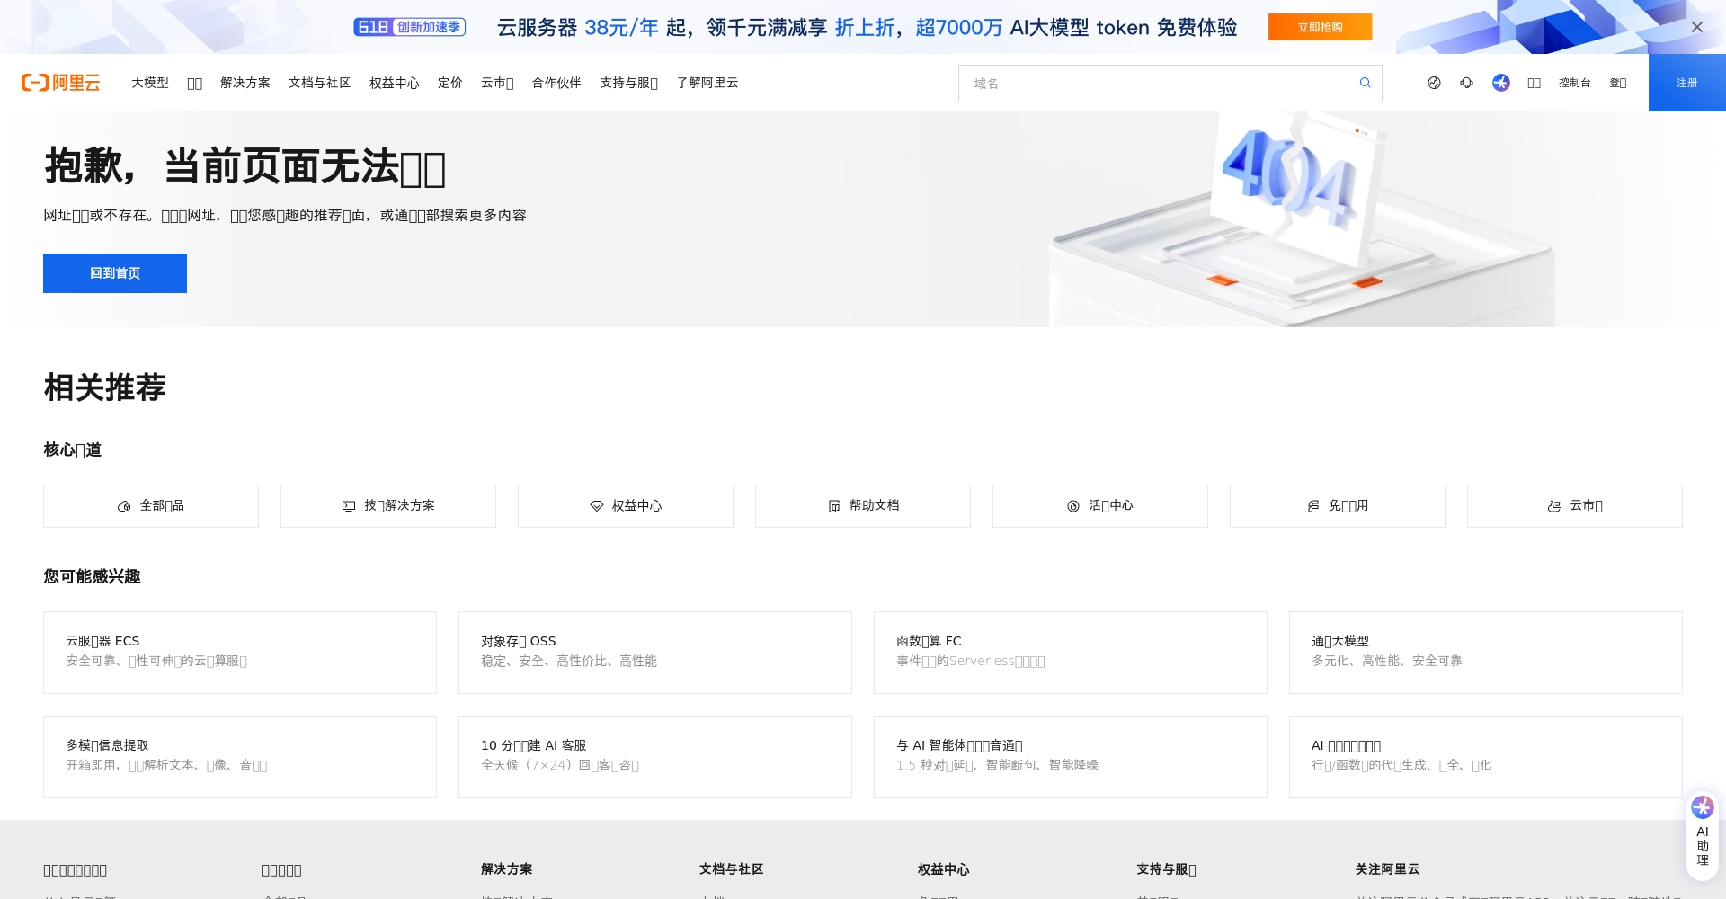Open 云市场 in the top navigation bar

coord(497,83)
